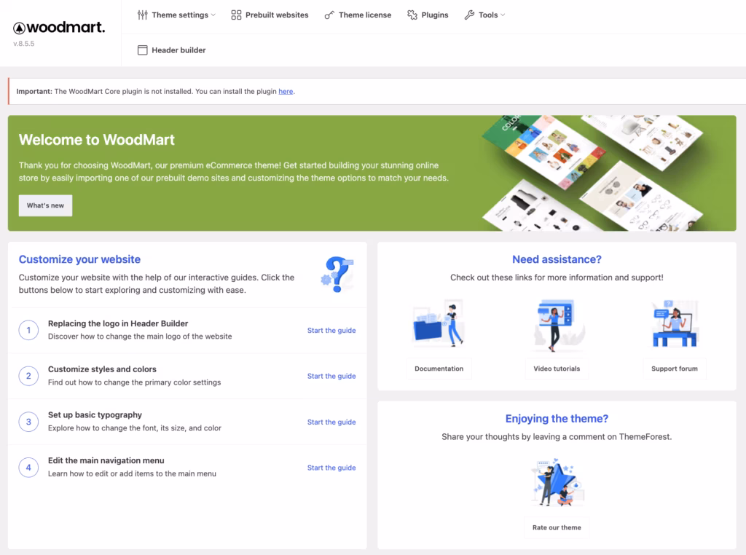Viewport: 746px width, 555px height.
Task: Click 'Learn how to edit or add items' text
Action: coord(132,473)
